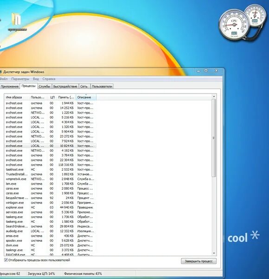Image resolution: width=269 pixels, height=279 pixels.
Task: Switch to the Пользователи tab
Action: [x=102, y=86]
